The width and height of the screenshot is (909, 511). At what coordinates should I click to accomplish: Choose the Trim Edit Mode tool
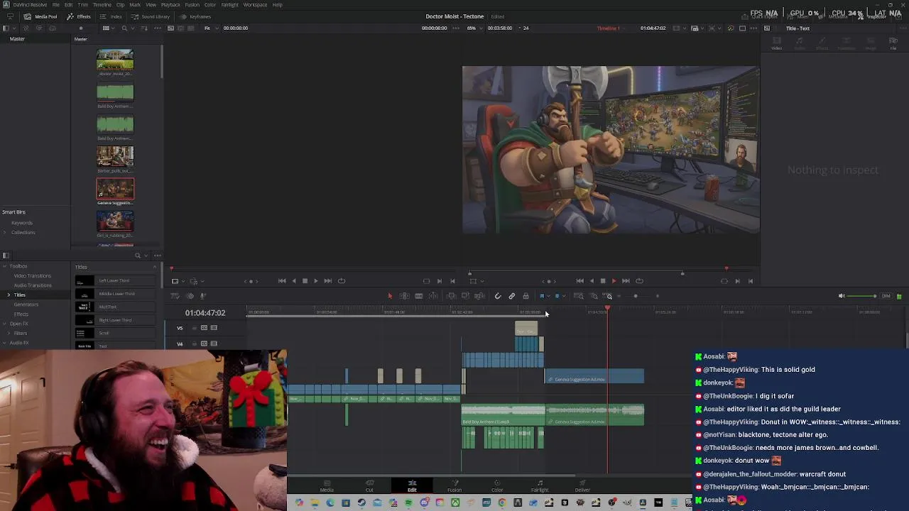pyautogui.click(x=404, y=296)
